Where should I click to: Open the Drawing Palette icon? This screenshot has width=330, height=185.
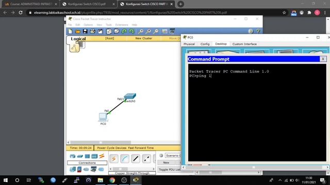click(x=164, y=31)
